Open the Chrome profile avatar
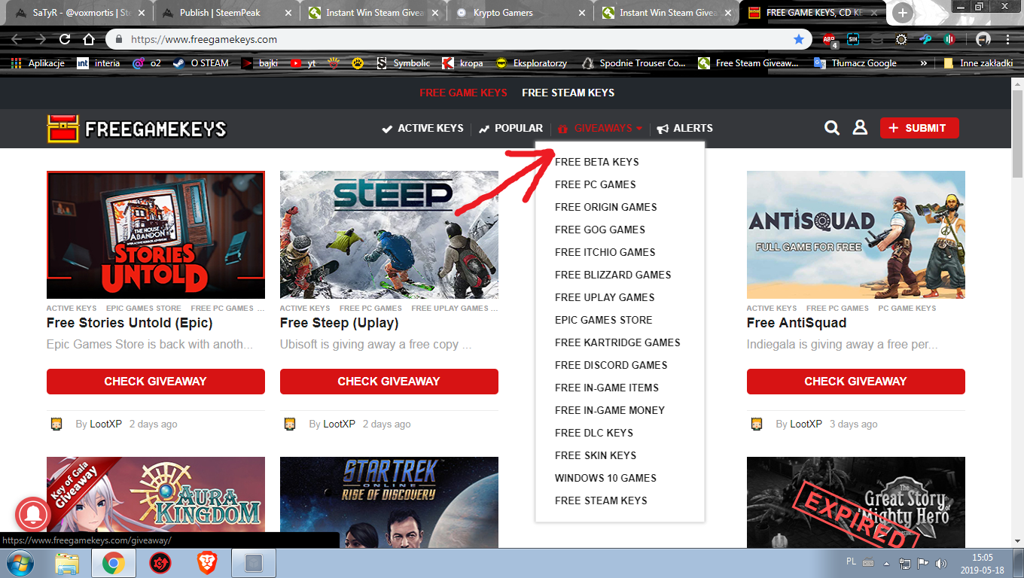The image size is (1024, 578). click(x=983, y=39)
